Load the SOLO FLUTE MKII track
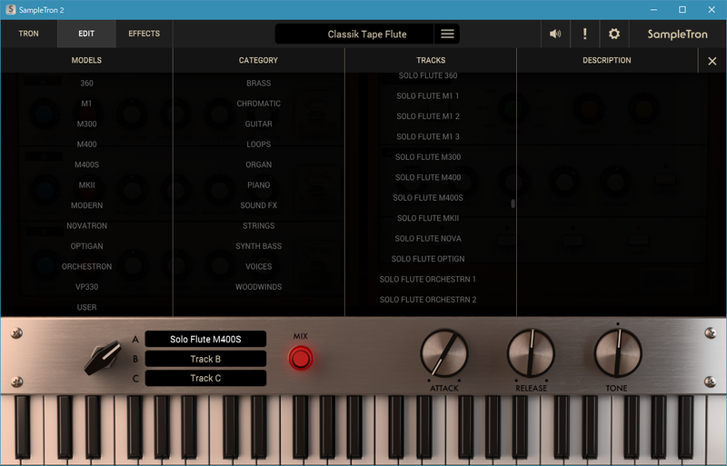The image size is (727, 466). pos(428,218)
